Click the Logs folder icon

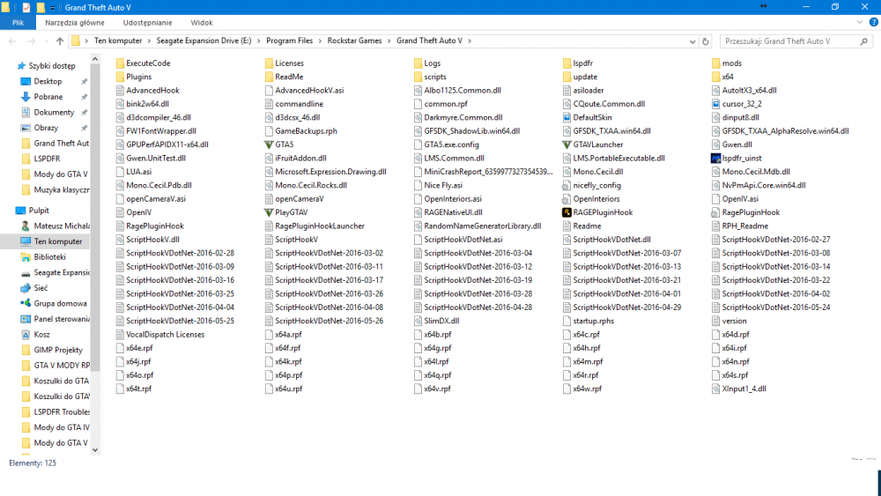click(418, 63)
